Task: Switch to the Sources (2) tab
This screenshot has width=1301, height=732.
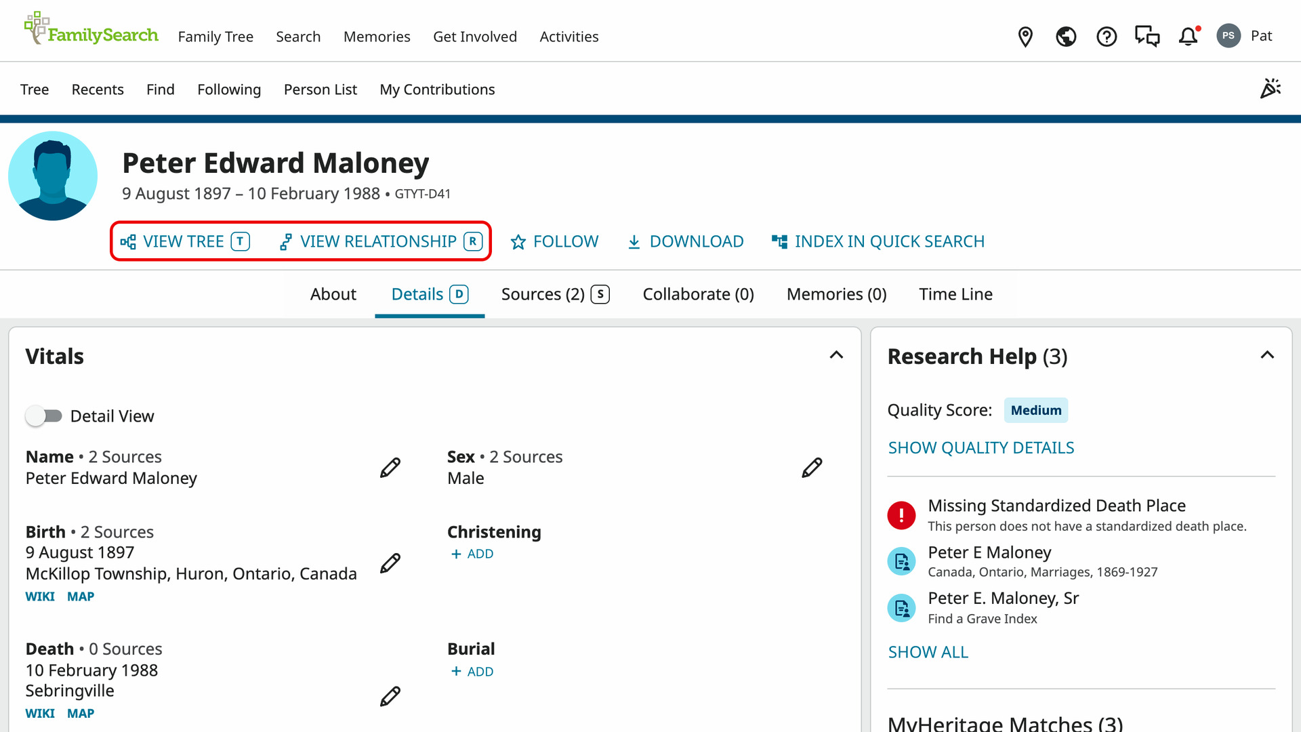Action: click(x=556, y=294)
